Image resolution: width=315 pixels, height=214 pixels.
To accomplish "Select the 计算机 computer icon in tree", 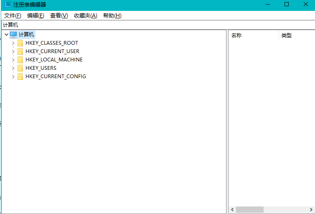I will coord(13,35).
